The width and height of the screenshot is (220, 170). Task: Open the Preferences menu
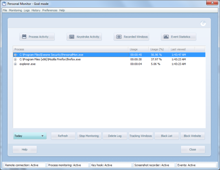click(x=50, y=10)
